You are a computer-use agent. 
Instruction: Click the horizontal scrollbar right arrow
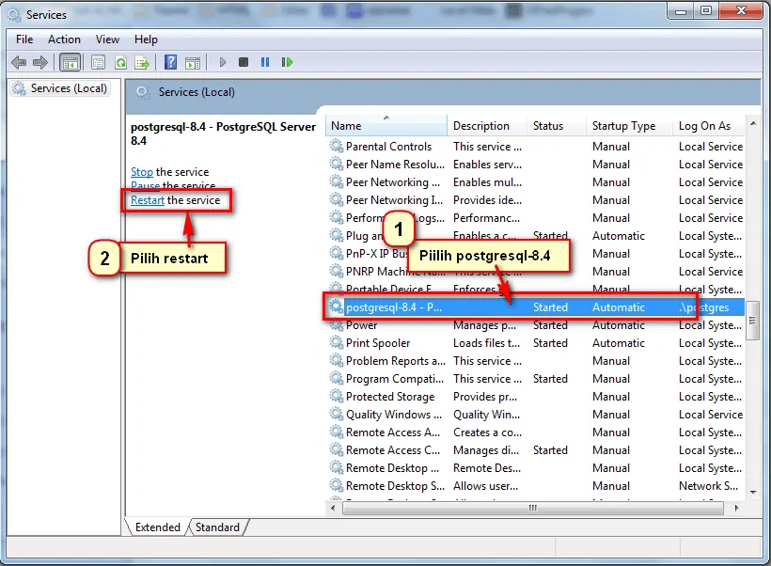tap(736, 508)
